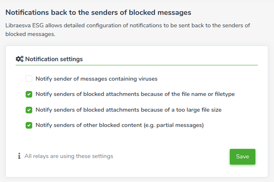
Task: Click the info icon next to relays note
Action: pos(19,156)
